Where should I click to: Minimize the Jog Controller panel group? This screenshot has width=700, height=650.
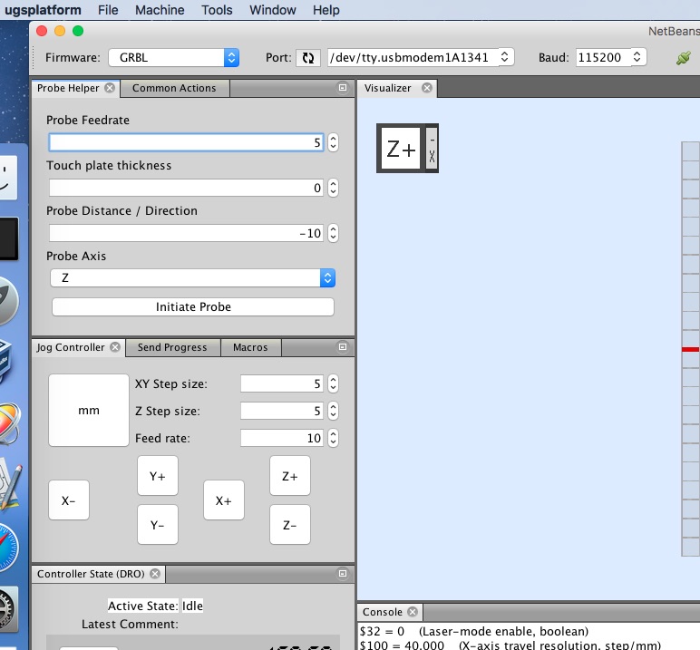pyautogui.click(x=343, y=347)
